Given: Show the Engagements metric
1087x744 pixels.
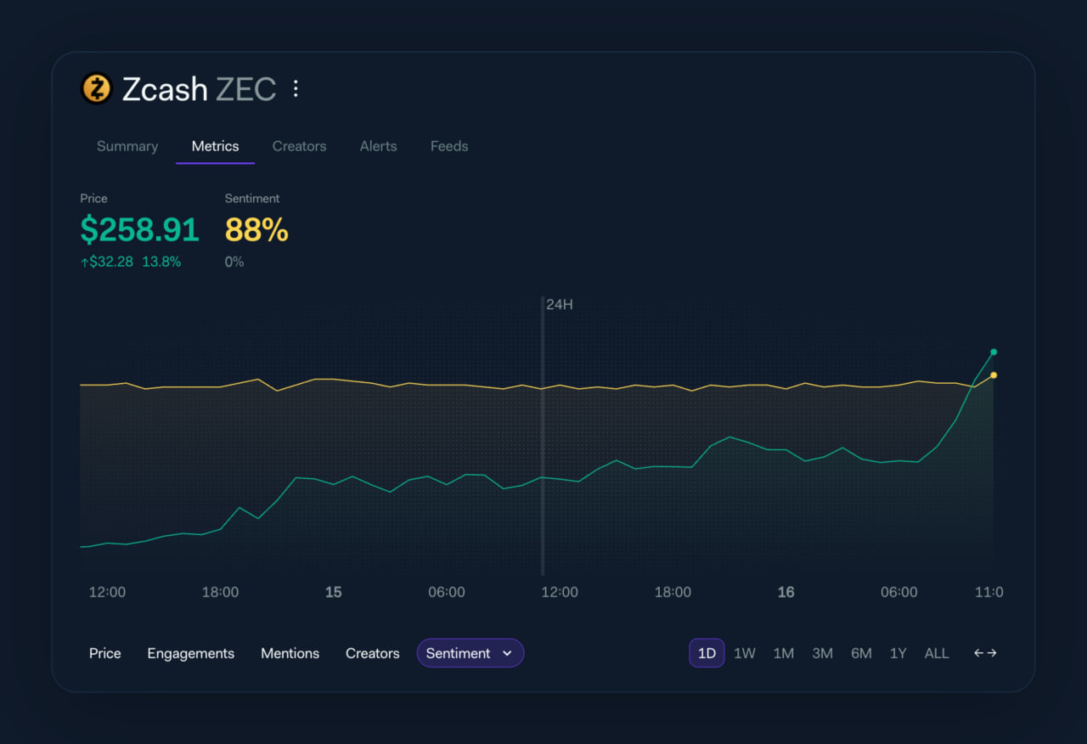Looking at the screenshot, I should pos(191,653).
